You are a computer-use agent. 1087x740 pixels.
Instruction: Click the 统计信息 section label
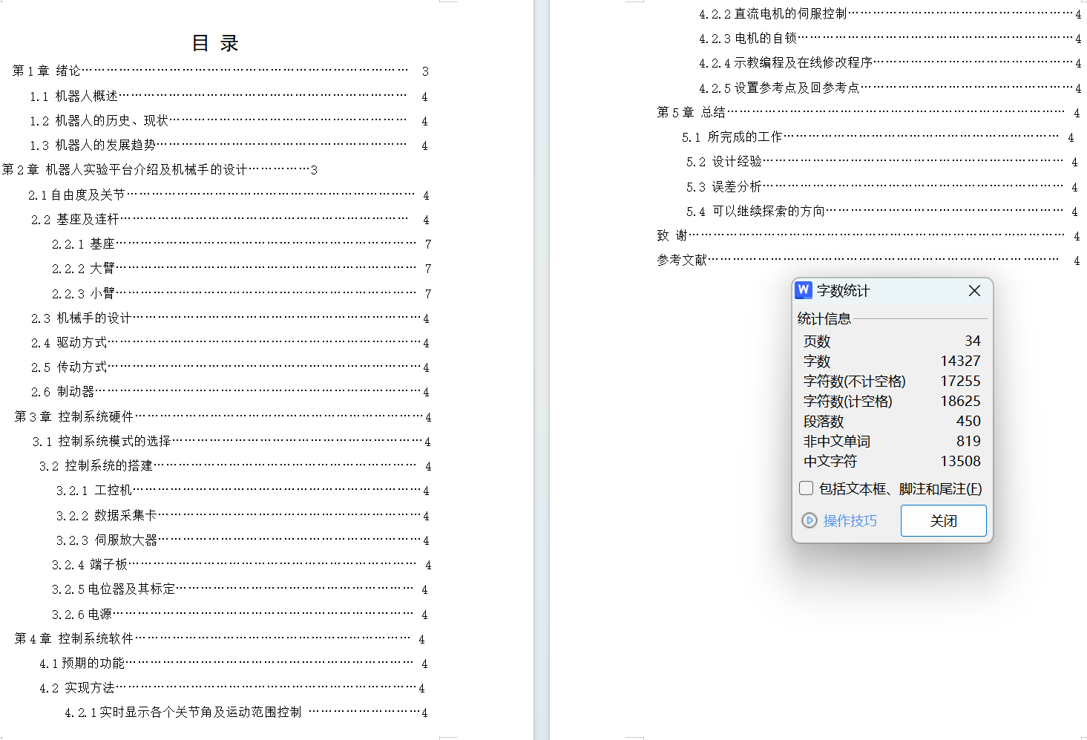pos(824,318)
